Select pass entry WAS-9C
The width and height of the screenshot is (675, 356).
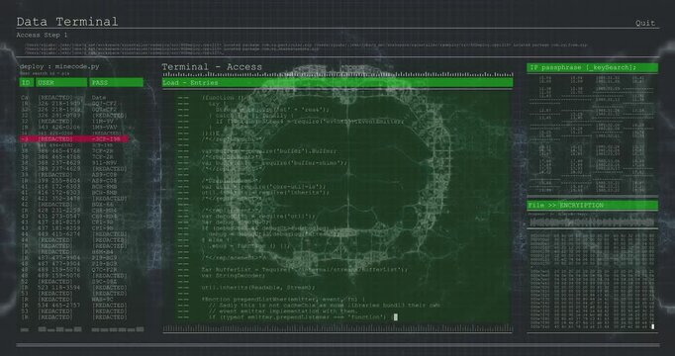coord(102,300)
